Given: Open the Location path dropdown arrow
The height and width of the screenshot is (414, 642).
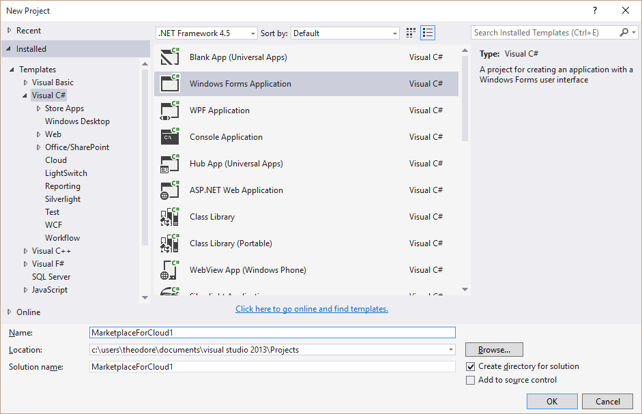Looking at the screenshot, I should pos(450,350).
